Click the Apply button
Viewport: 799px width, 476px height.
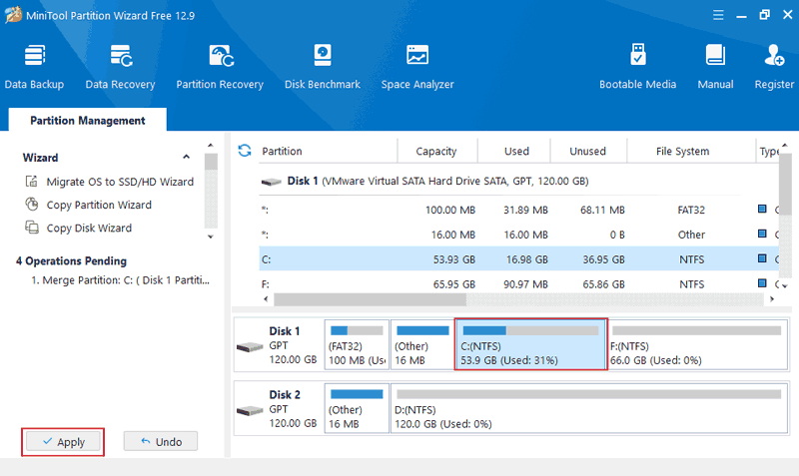(x=63, y=442)
